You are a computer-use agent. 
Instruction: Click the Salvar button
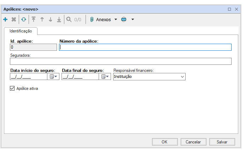click(x=222, y=142)
